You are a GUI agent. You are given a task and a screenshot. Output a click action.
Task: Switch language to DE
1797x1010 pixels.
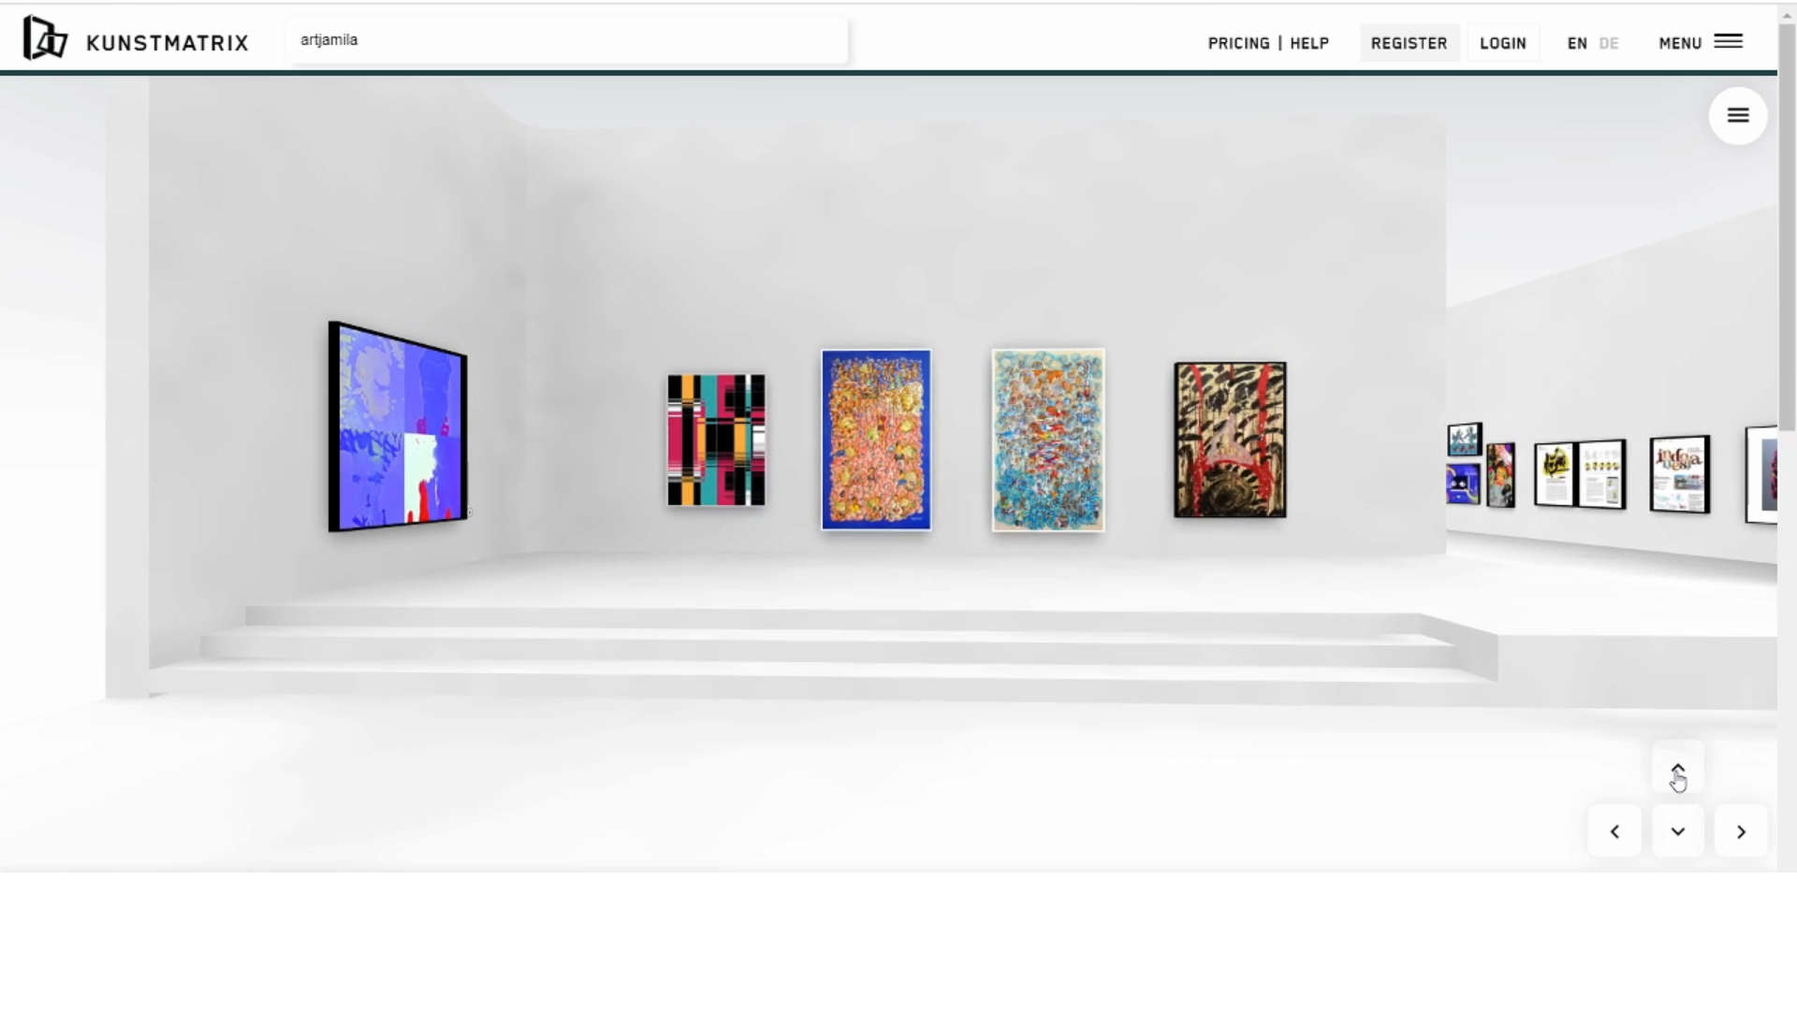coord(1609,43)
